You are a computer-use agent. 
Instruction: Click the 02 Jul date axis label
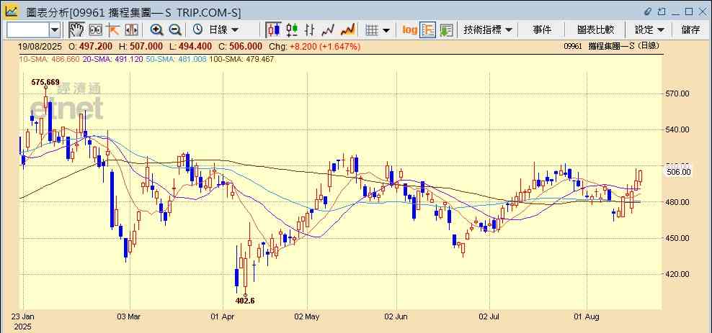tap(489, 316)
